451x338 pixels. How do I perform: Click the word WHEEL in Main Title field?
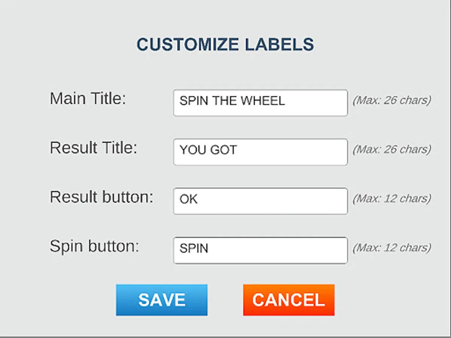pos(263,101)
